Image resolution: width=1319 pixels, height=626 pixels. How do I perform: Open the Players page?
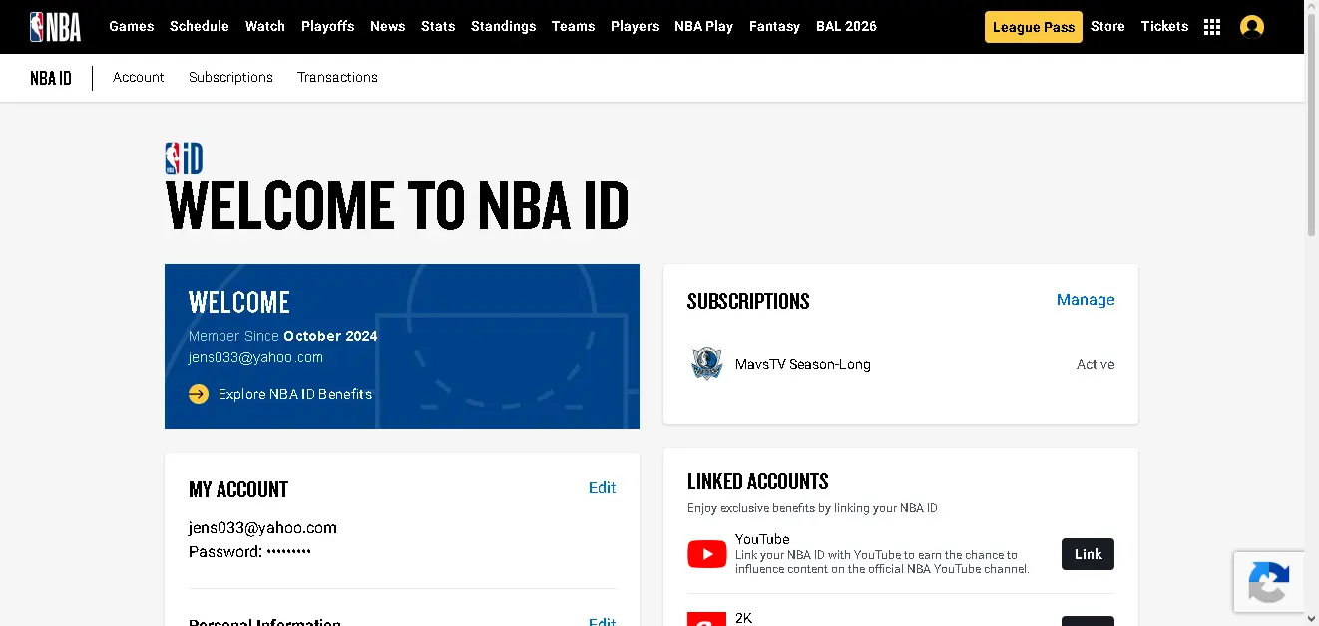(x=635, y=26)
